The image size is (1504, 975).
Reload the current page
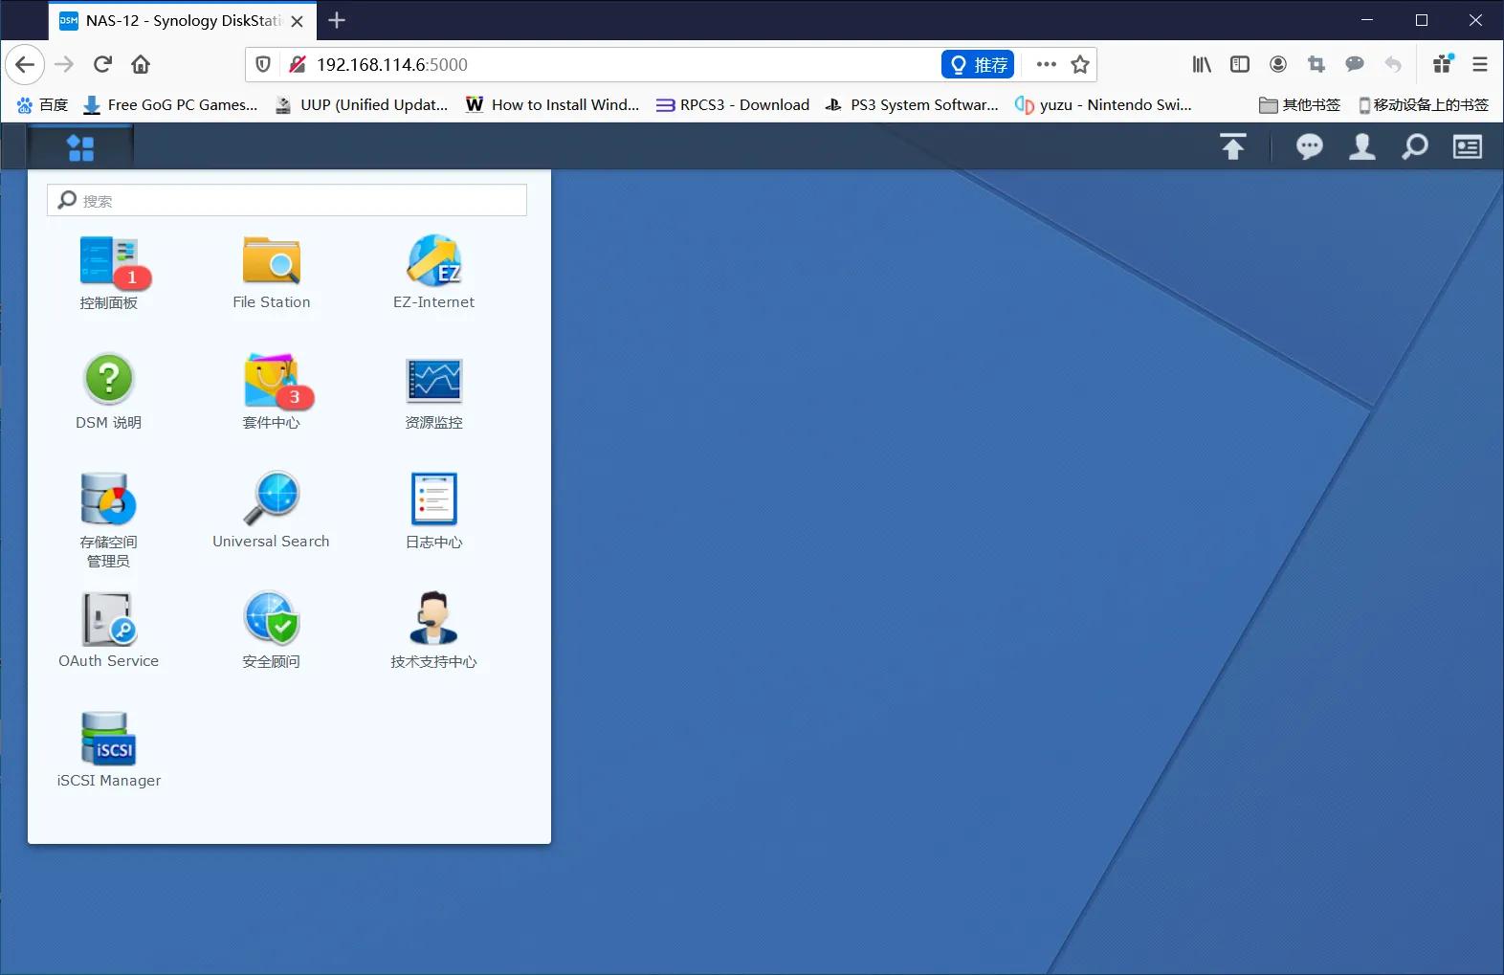click(x=102, y=64)
